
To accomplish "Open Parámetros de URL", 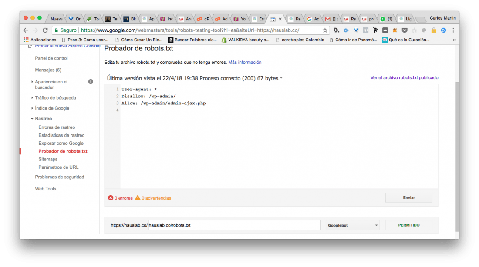I will click(x=58, y=167).
